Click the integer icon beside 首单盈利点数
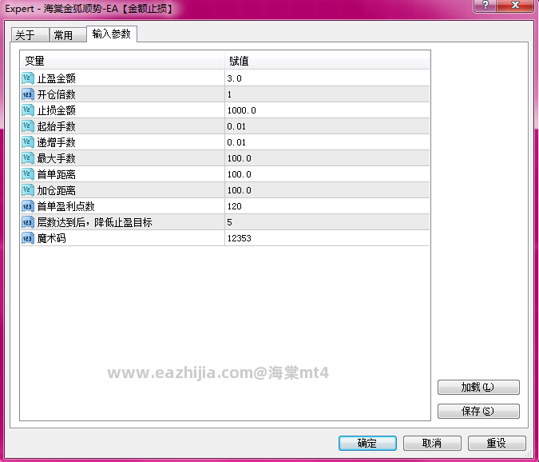Screen dimensions: 539x462 coord(27,206)
